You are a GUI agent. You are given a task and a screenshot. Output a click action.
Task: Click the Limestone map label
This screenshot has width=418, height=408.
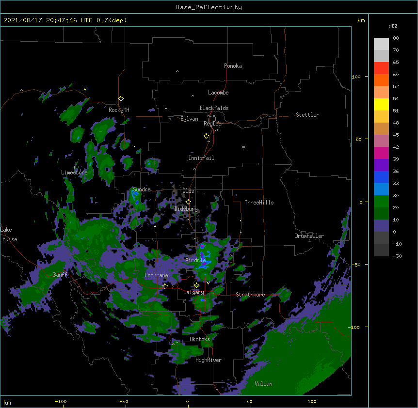tap(74, 173)
